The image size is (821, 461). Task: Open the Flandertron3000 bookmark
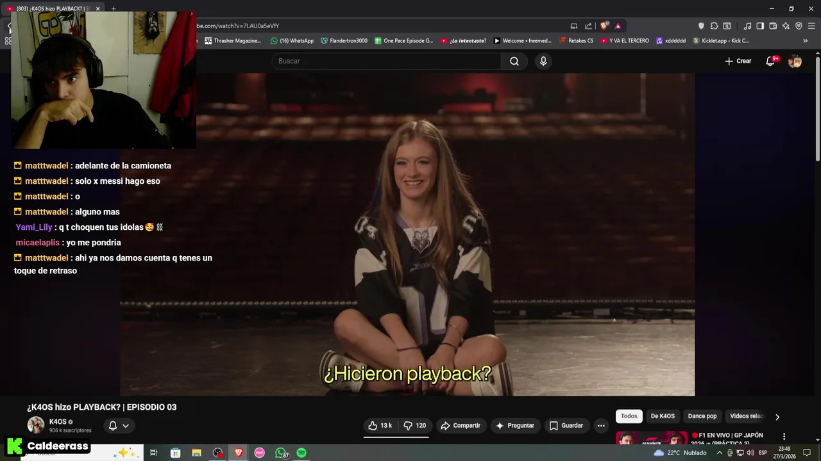pyautogui.click(x=344, y=40)
